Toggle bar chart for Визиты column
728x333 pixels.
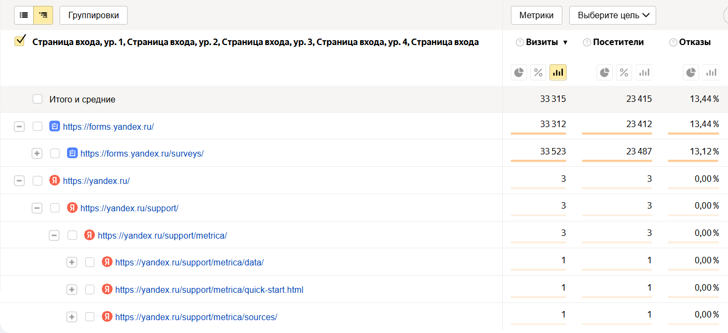pyautogui.click(x=558, y=72)
